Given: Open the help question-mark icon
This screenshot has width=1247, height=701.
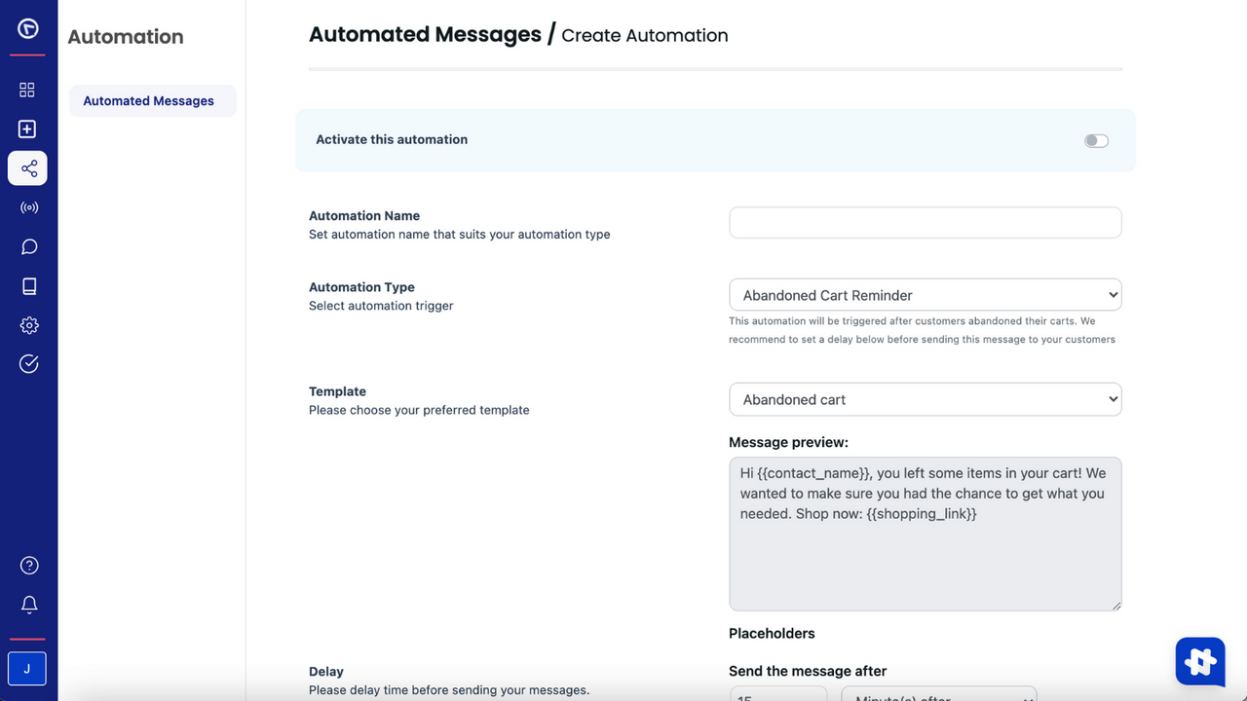Looking at the screenshot, I should (x=27, y=565).
